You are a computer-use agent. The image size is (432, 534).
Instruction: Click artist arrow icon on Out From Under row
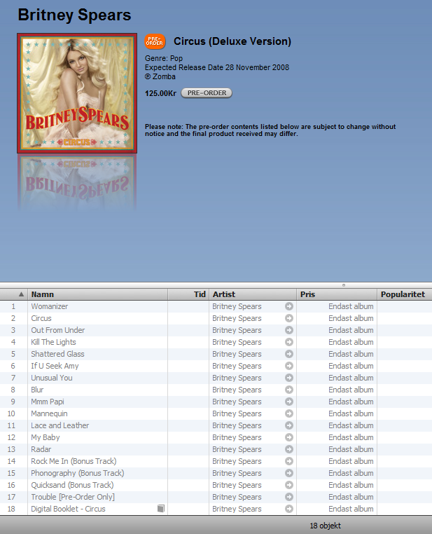tap(289, 330)
